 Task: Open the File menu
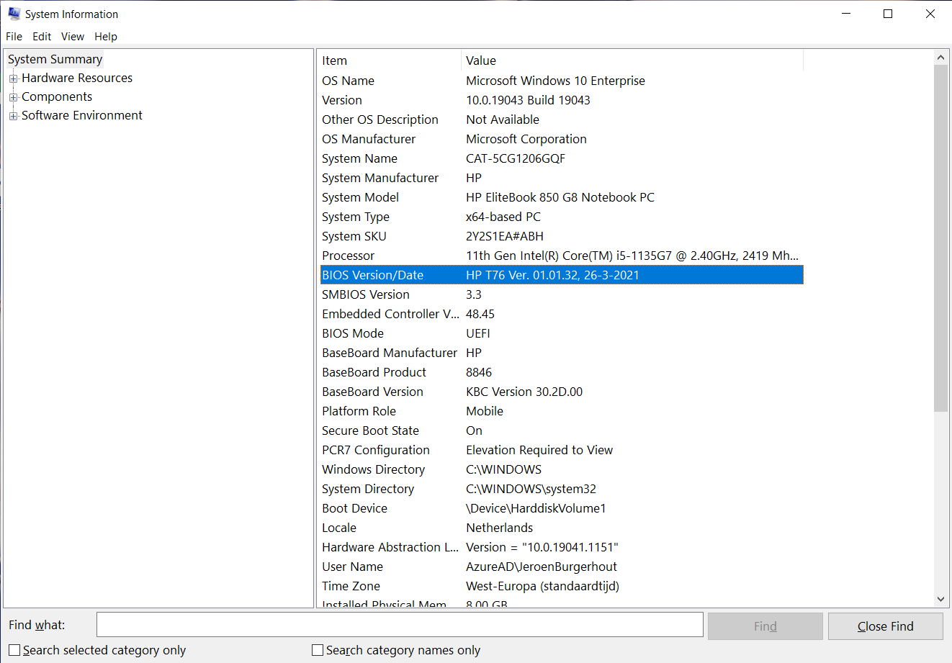(14, 37)
